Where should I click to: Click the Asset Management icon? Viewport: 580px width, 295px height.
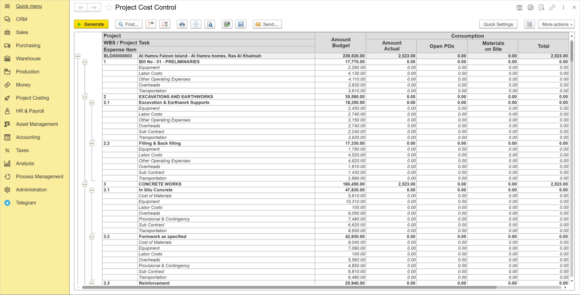click(x=7, y=124)
